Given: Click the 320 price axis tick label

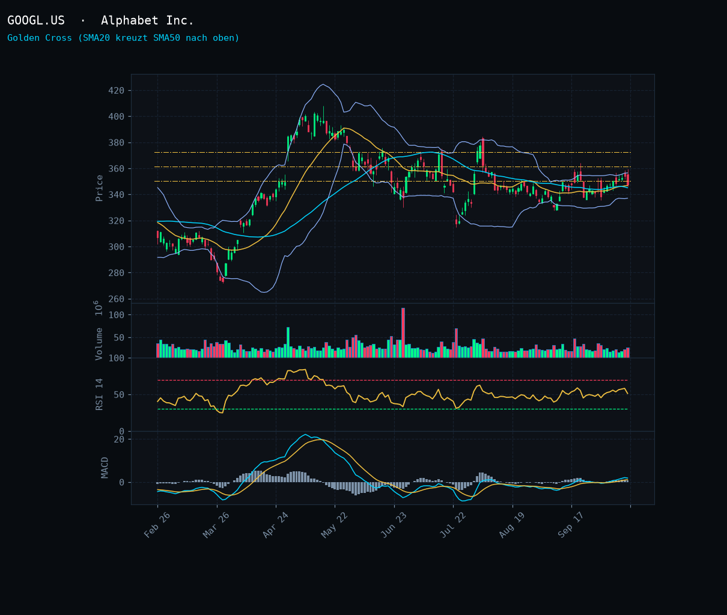Looking at the screenshot, I should coord(116,221).
